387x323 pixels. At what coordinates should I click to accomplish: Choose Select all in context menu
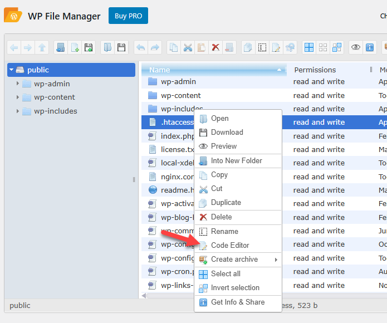pos(238,274)
